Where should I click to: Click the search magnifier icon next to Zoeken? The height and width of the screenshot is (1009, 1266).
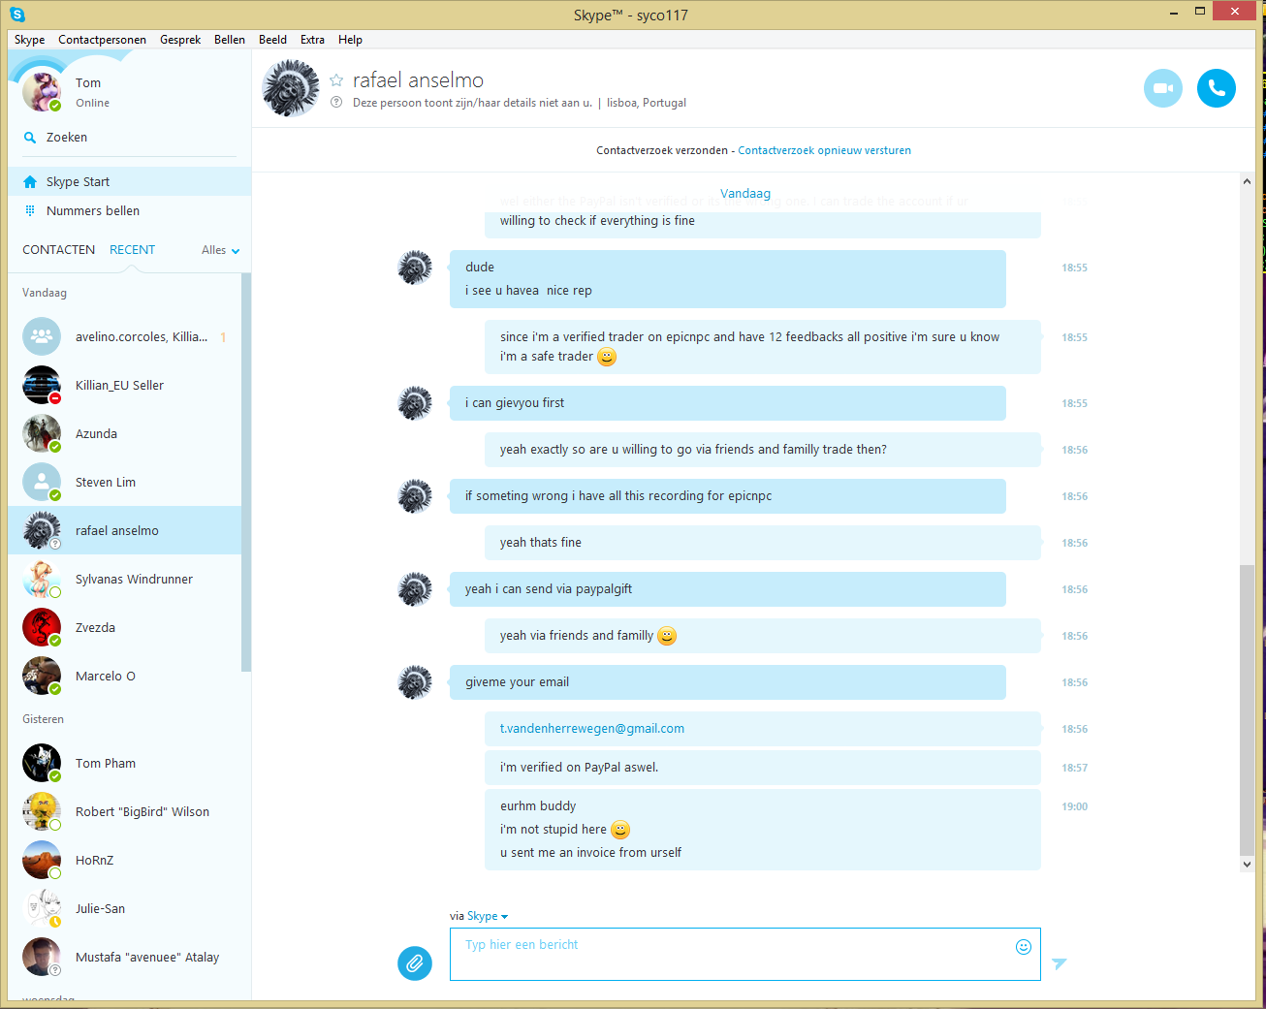pyautogui.click(x=30, y=138)
